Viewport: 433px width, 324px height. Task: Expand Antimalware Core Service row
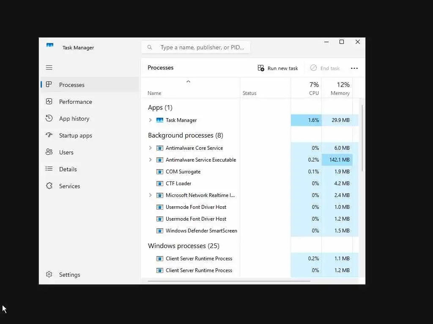(x=150, y=148)
